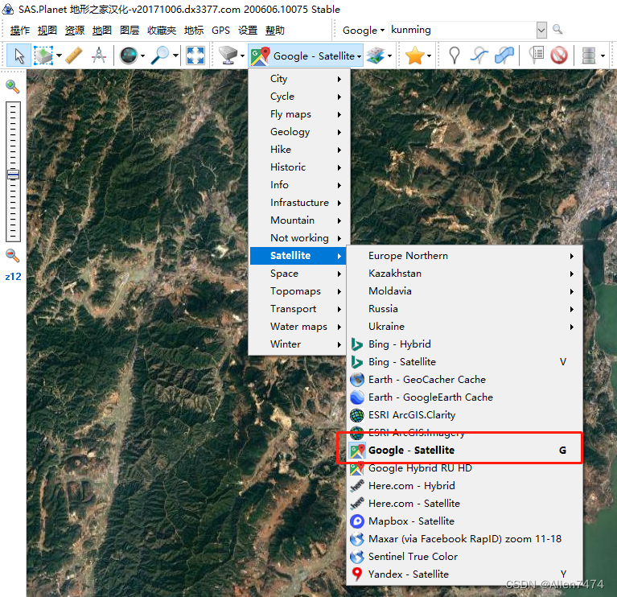Open the 操作 menu
Viewport: 617px width, 597px height.
point(19,31)
